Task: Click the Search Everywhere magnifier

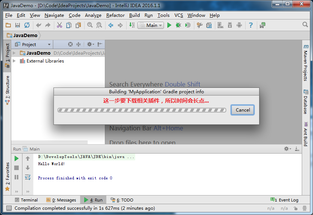Action: tap(305, 25)
